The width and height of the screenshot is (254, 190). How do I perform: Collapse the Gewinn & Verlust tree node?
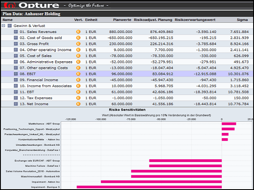[4, 26]
